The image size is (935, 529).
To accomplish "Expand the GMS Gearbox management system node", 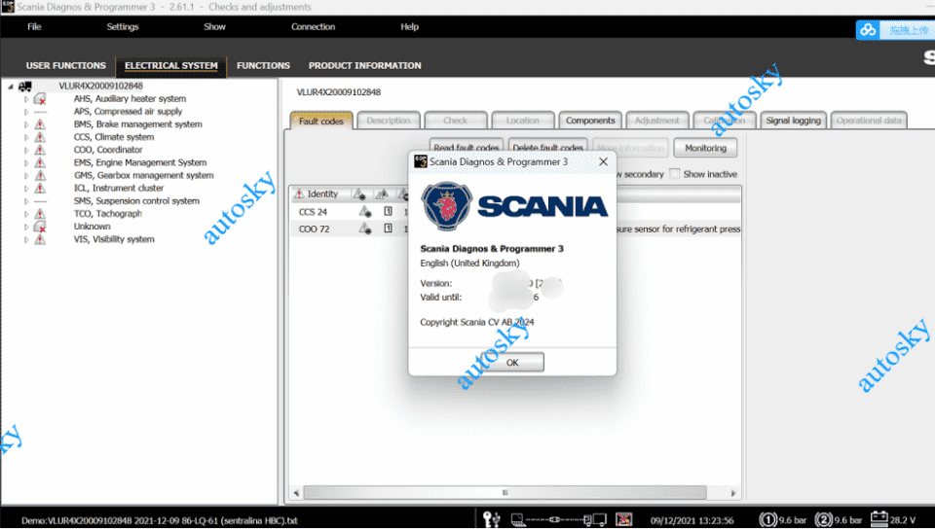I will tap(27, 176).
